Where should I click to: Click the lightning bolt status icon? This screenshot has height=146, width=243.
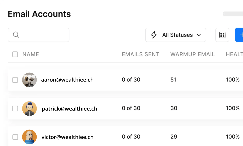coord(154,35)
